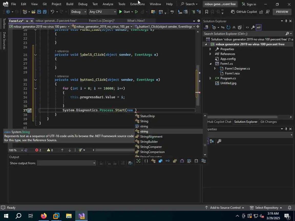295x221 pixels.
Task: Open the document tabs overflow dropdown
Action: [x=194, y=21]
